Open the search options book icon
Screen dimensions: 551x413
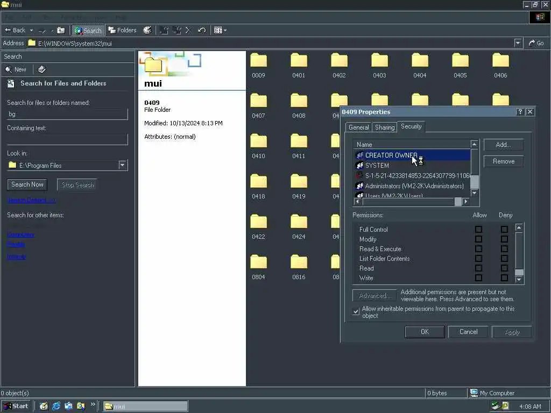pyautogui.click(x=42, y=69)
